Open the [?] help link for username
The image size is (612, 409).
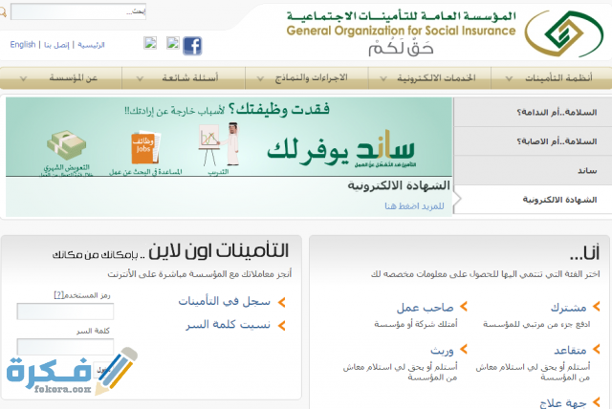click(58, 295)
